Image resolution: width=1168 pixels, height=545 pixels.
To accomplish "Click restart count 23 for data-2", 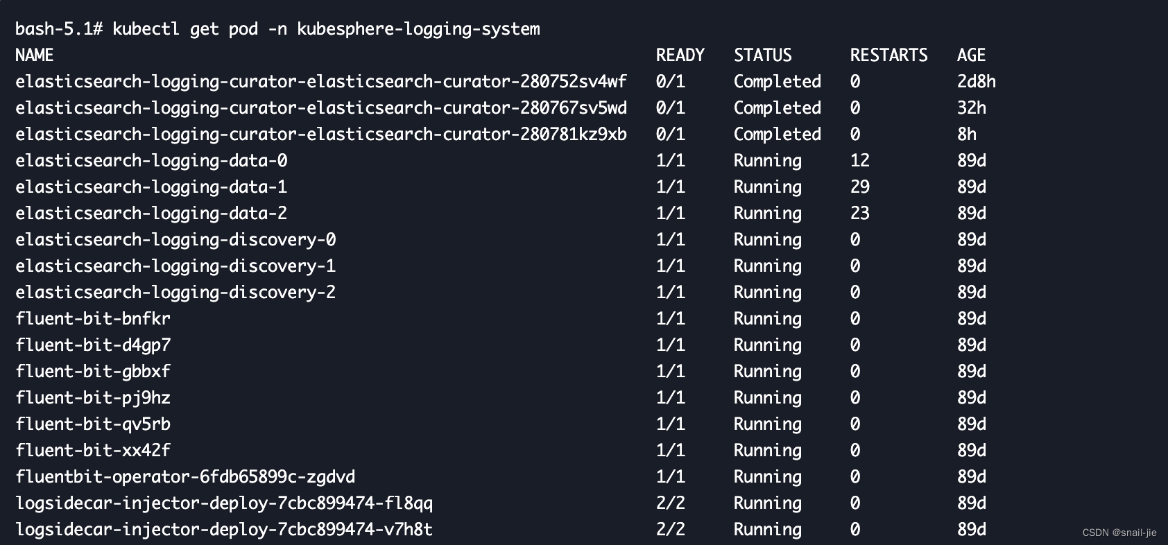I will (x=860, y=214).
